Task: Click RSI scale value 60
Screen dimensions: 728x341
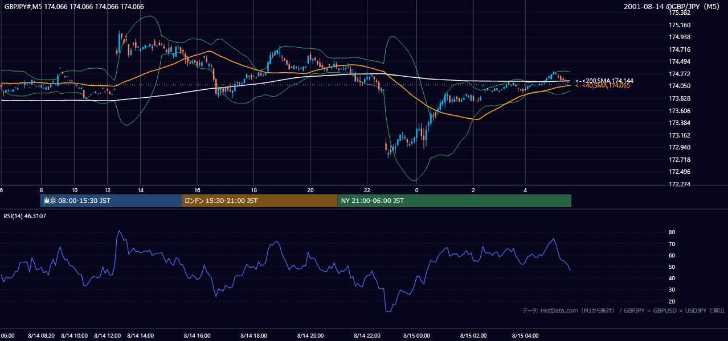Action: point(672,255)
